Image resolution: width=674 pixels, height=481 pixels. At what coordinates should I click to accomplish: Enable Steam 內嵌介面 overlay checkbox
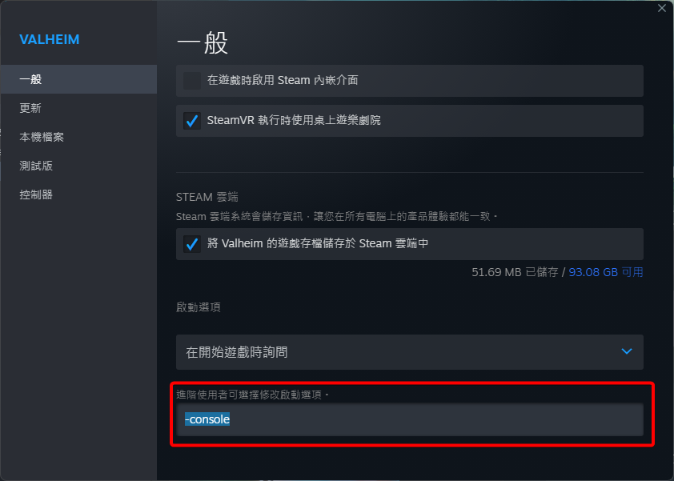point(191,80)
